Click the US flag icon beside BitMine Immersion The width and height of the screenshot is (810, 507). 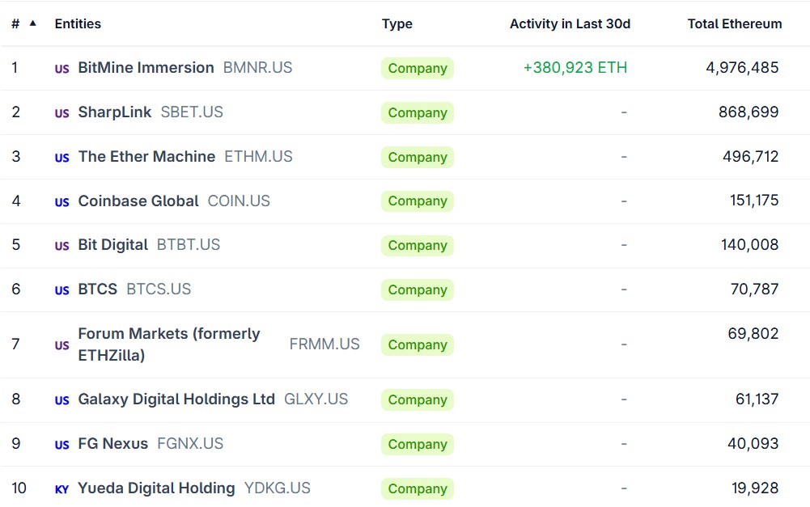tap(61, 68)
